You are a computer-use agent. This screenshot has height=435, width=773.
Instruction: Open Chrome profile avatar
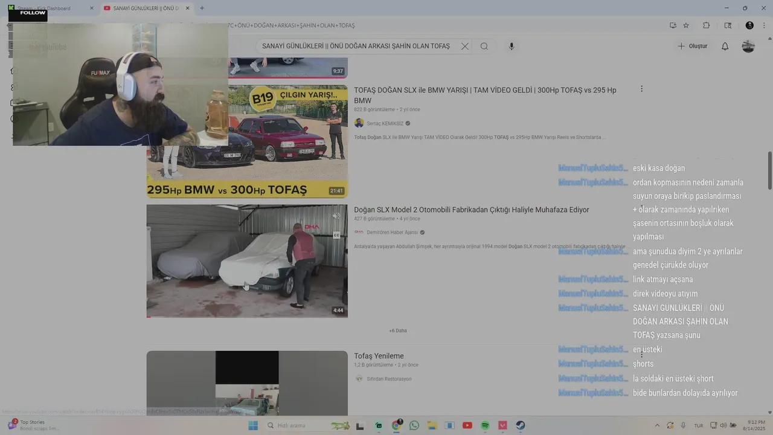click(x=749, y=25)
